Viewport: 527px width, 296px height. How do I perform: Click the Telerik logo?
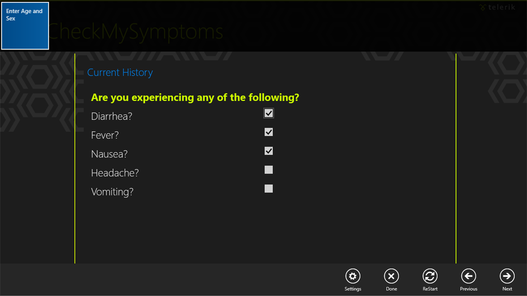tap(497, 7)
